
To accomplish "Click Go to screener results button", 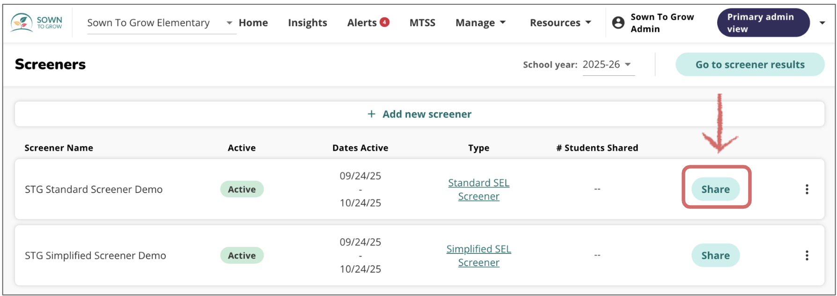I will (749, 65).
